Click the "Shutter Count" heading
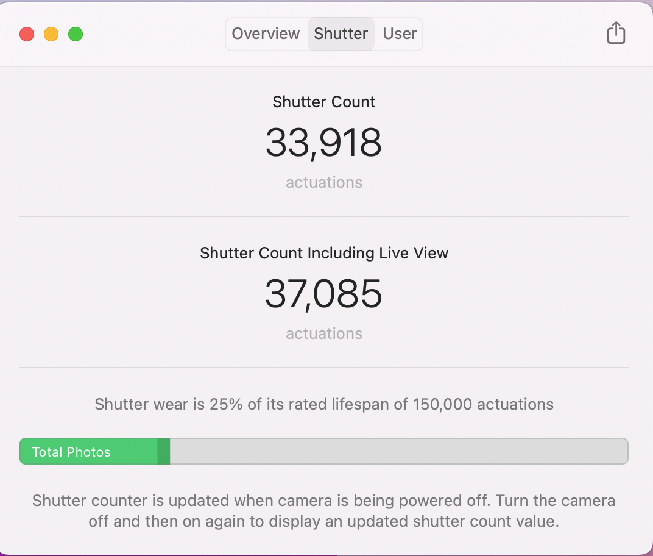The image size is (653, 556). pyautogui.click(x=323, y=102)
